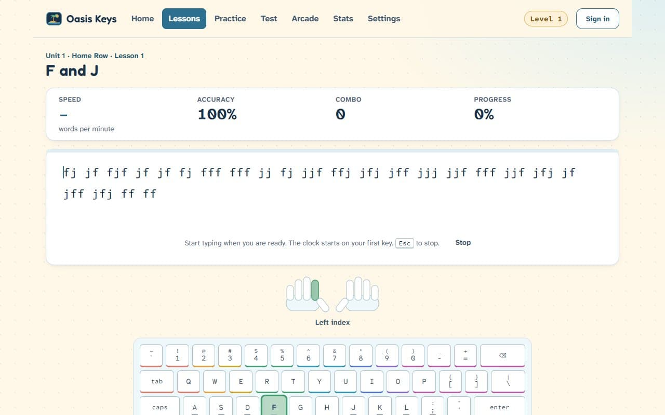
Task: Click the highlighted F key on keyboard
Action: pyautogui.click(x=274, y=406)
